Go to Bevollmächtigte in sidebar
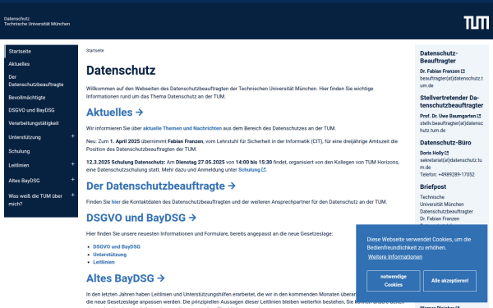The height and width of the screenshot is (308, 493). (41, 98)
